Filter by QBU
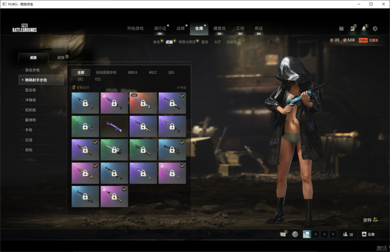This screenshot has width=390, height=252. (172, 73)
